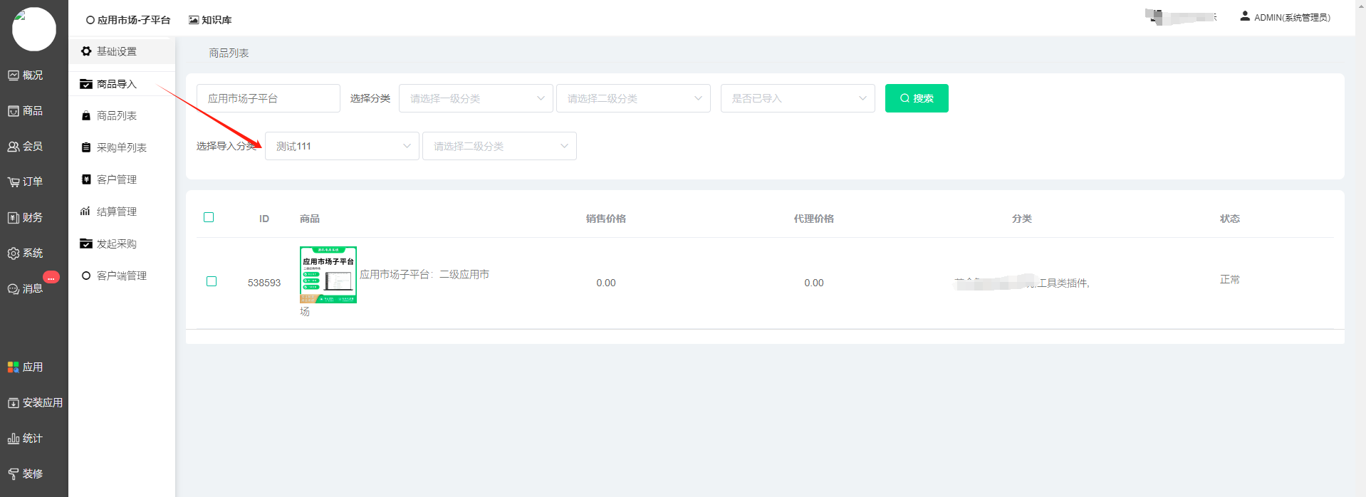Click the 订单 shopping cart icon

14,182
